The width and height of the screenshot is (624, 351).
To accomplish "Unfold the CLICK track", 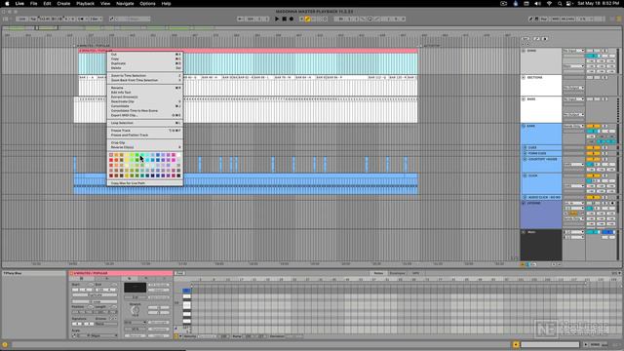I will [x=526, y=175].
